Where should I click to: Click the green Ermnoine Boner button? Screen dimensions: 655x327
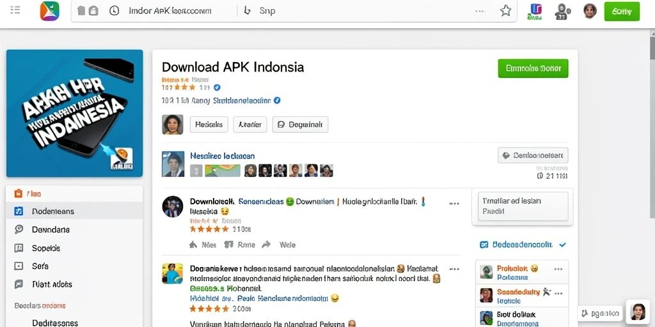pos(533,68)
